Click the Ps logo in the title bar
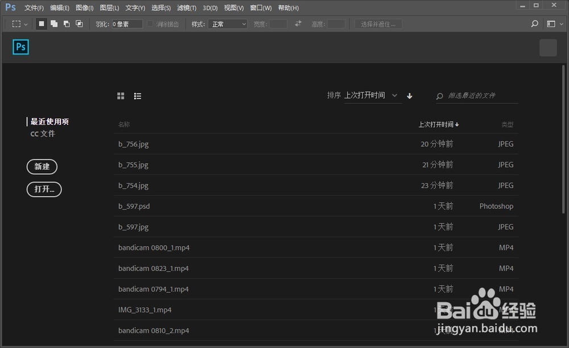Screen dimensions: 569x348 [10, 7]
